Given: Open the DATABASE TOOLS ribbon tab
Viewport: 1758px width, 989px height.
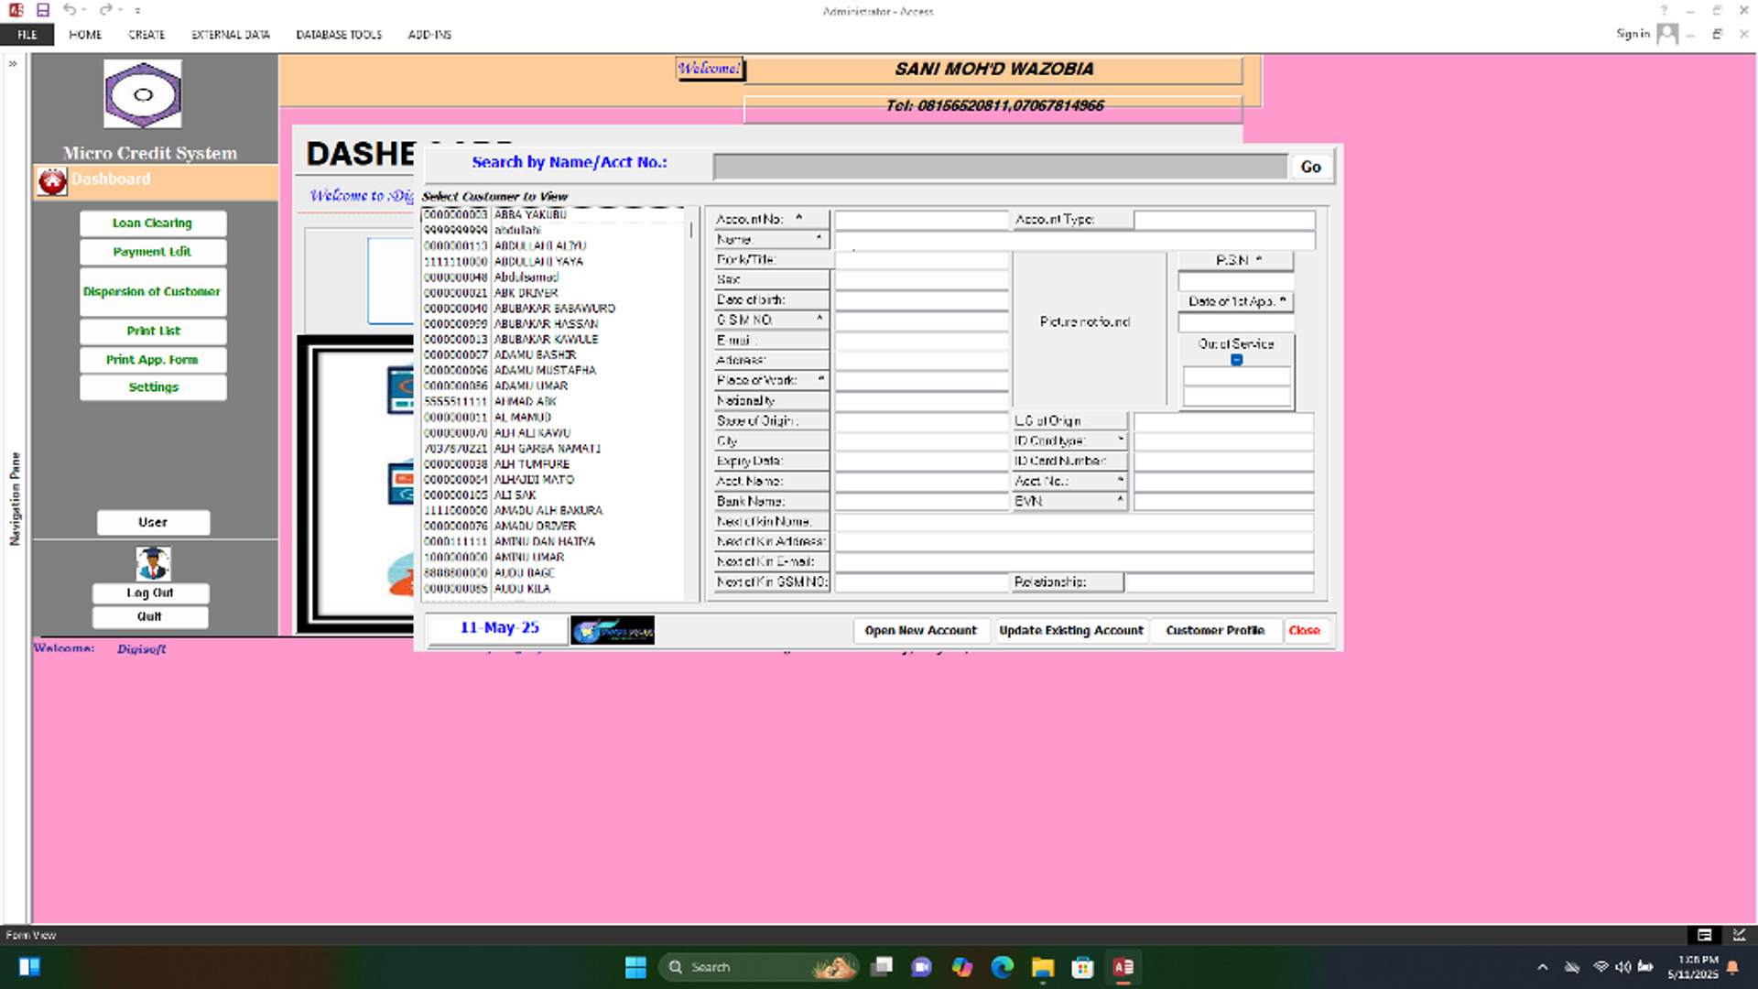Looking at the screenshot, I should pos(339,35).
